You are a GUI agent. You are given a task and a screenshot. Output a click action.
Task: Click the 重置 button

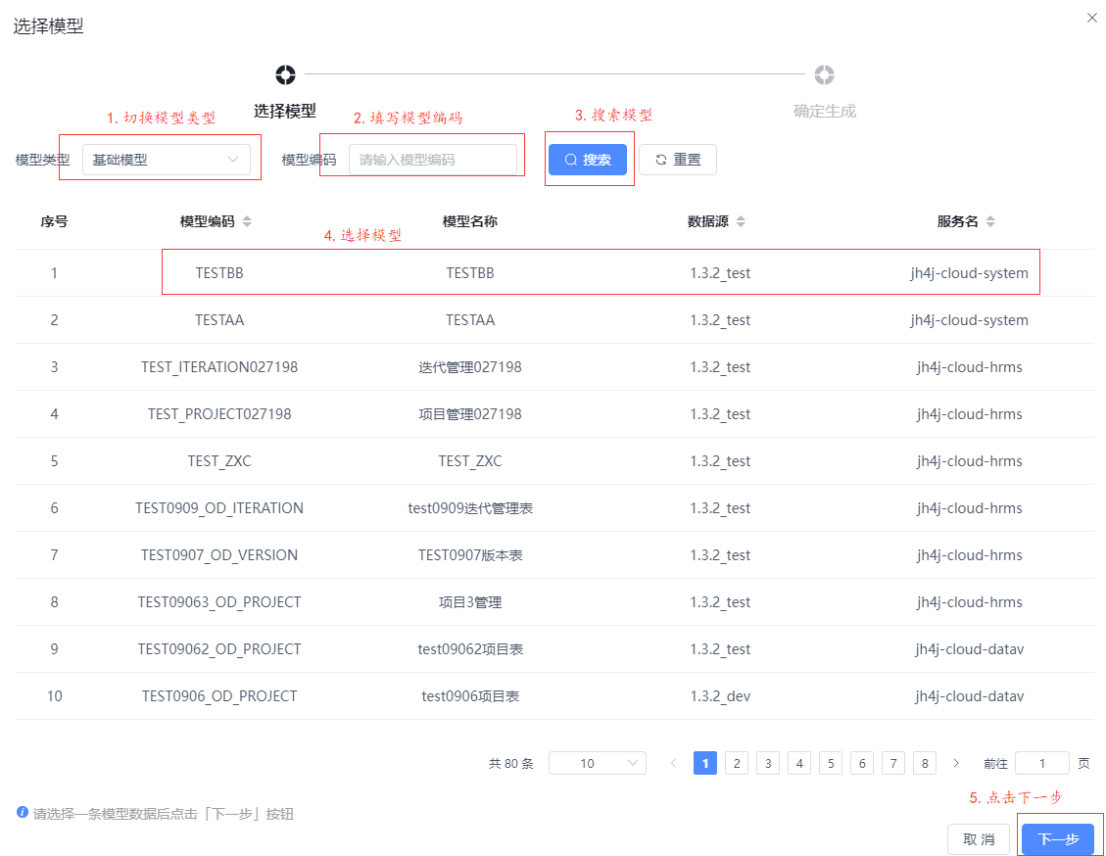[678, 160]
